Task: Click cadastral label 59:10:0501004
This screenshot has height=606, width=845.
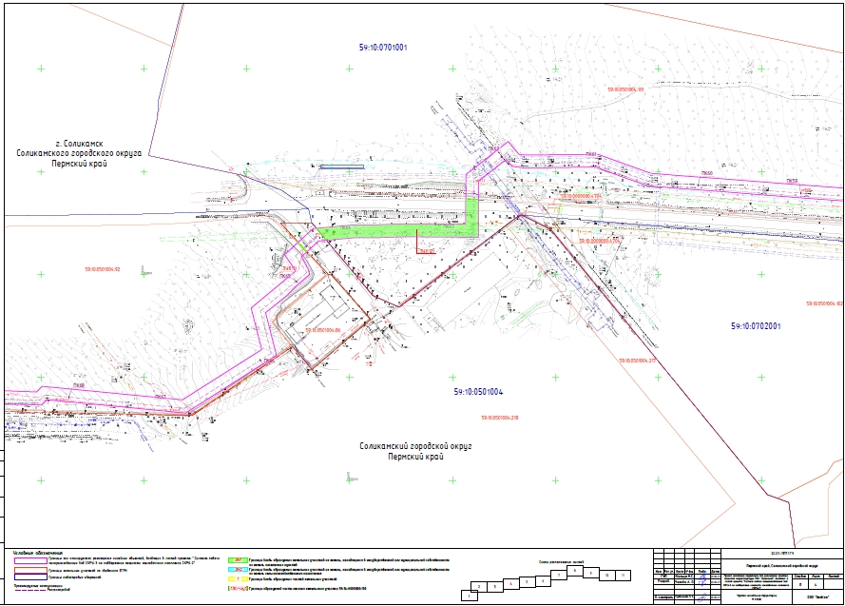Action: point(478,392)
